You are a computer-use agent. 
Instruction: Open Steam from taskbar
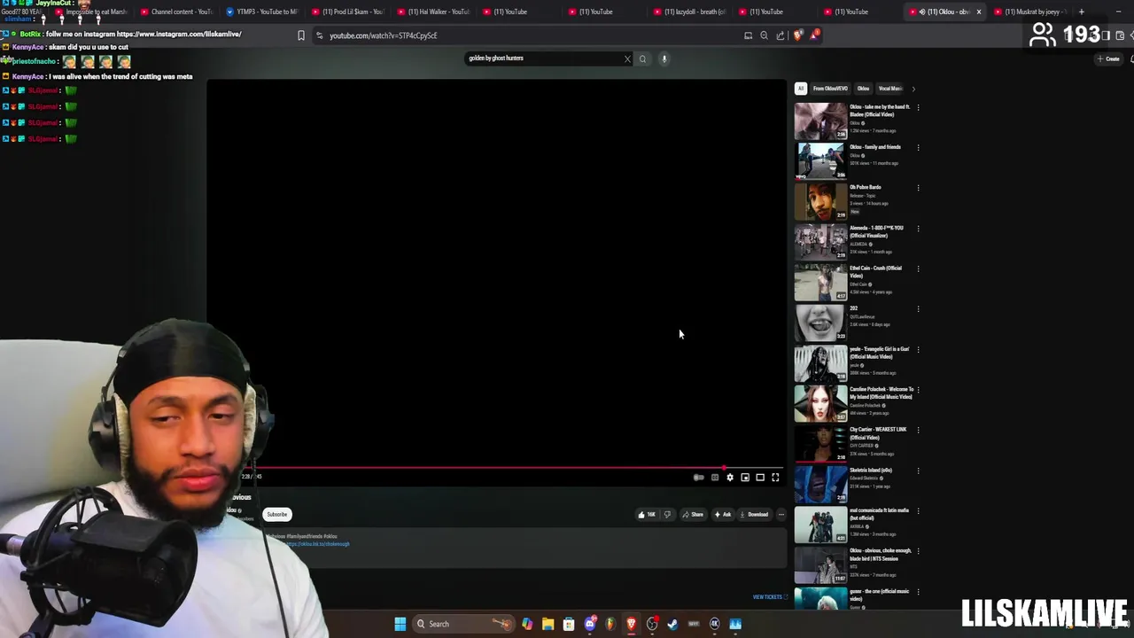click(672, 624)
